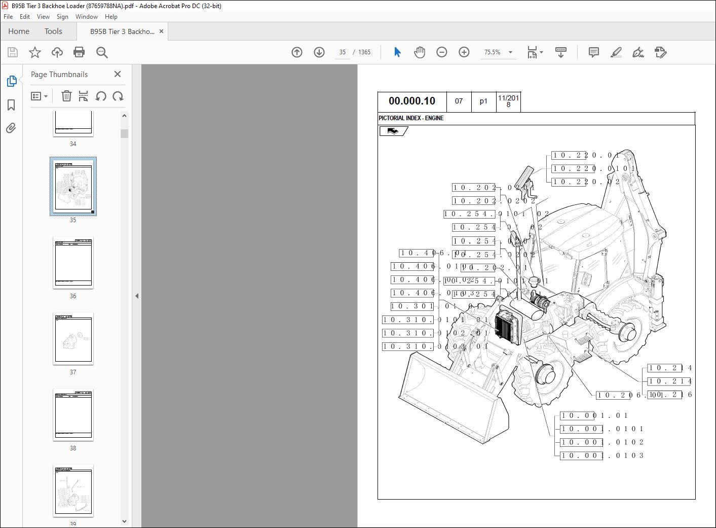This screenshot has width=716, height=528.
Task: Open the Page Thumbnails sidebar icon
Action: tap(11, 81)
